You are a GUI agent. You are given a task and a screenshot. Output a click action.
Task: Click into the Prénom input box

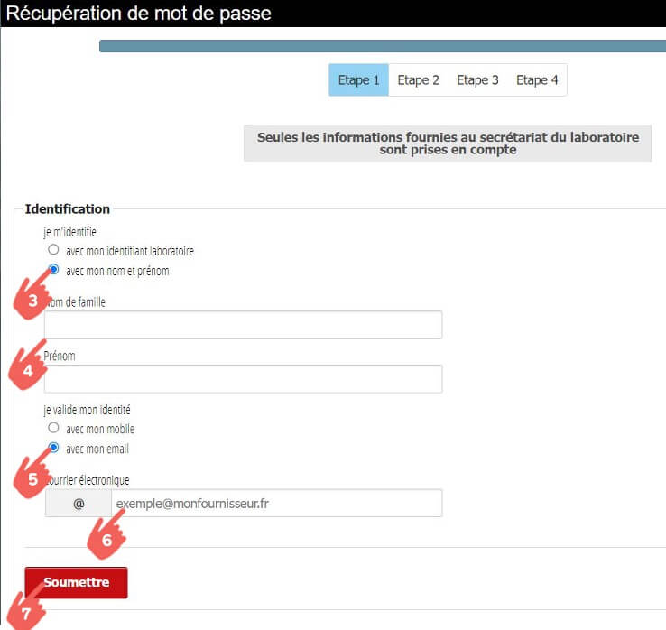coord(243,379)
